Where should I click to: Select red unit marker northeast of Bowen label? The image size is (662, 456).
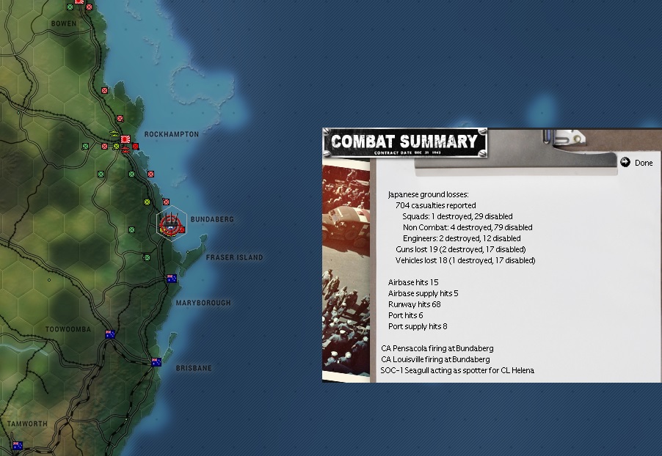click(x=89, y=7)
